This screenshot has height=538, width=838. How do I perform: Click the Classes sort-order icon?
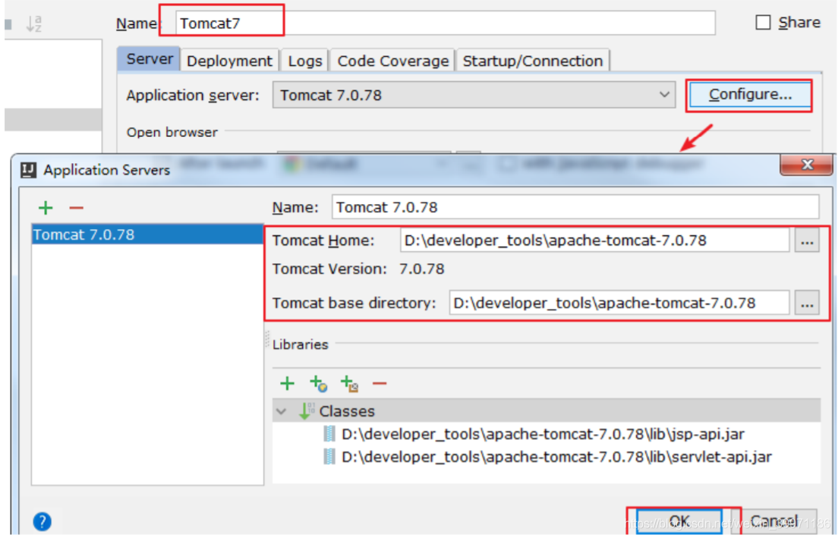tap(306, 411)
